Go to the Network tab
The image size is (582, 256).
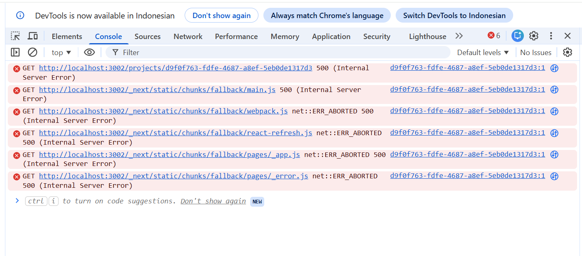click(188, 36)
